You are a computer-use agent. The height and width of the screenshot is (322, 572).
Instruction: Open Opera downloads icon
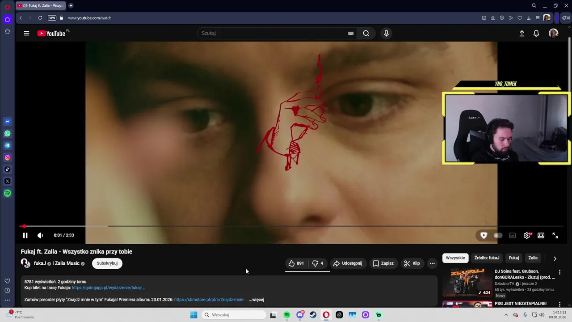coord(529,18)
